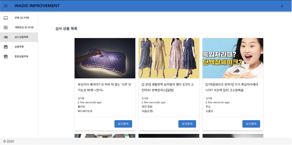Go to 상품목록 sidebar item
Screen dimensions: 292x145
pos(19,47)
